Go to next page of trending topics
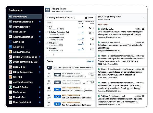Screen dimensions: 153x113 54,54
